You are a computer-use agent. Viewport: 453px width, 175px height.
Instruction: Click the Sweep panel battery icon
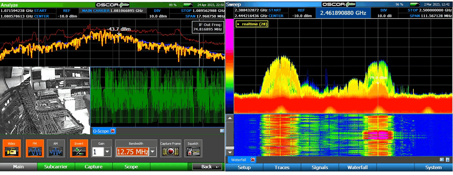[x=414, y=5]
